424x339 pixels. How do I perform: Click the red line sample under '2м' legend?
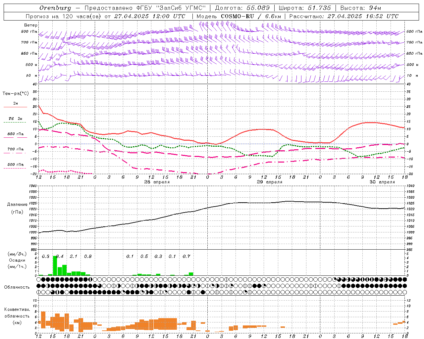coord(15,107)
